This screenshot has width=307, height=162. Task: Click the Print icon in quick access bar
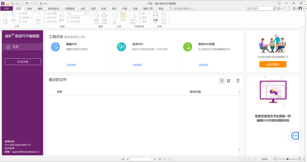point(17,3)
